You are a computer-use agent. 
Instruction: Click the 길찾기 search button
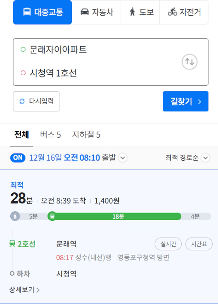[x=186, y=102]
